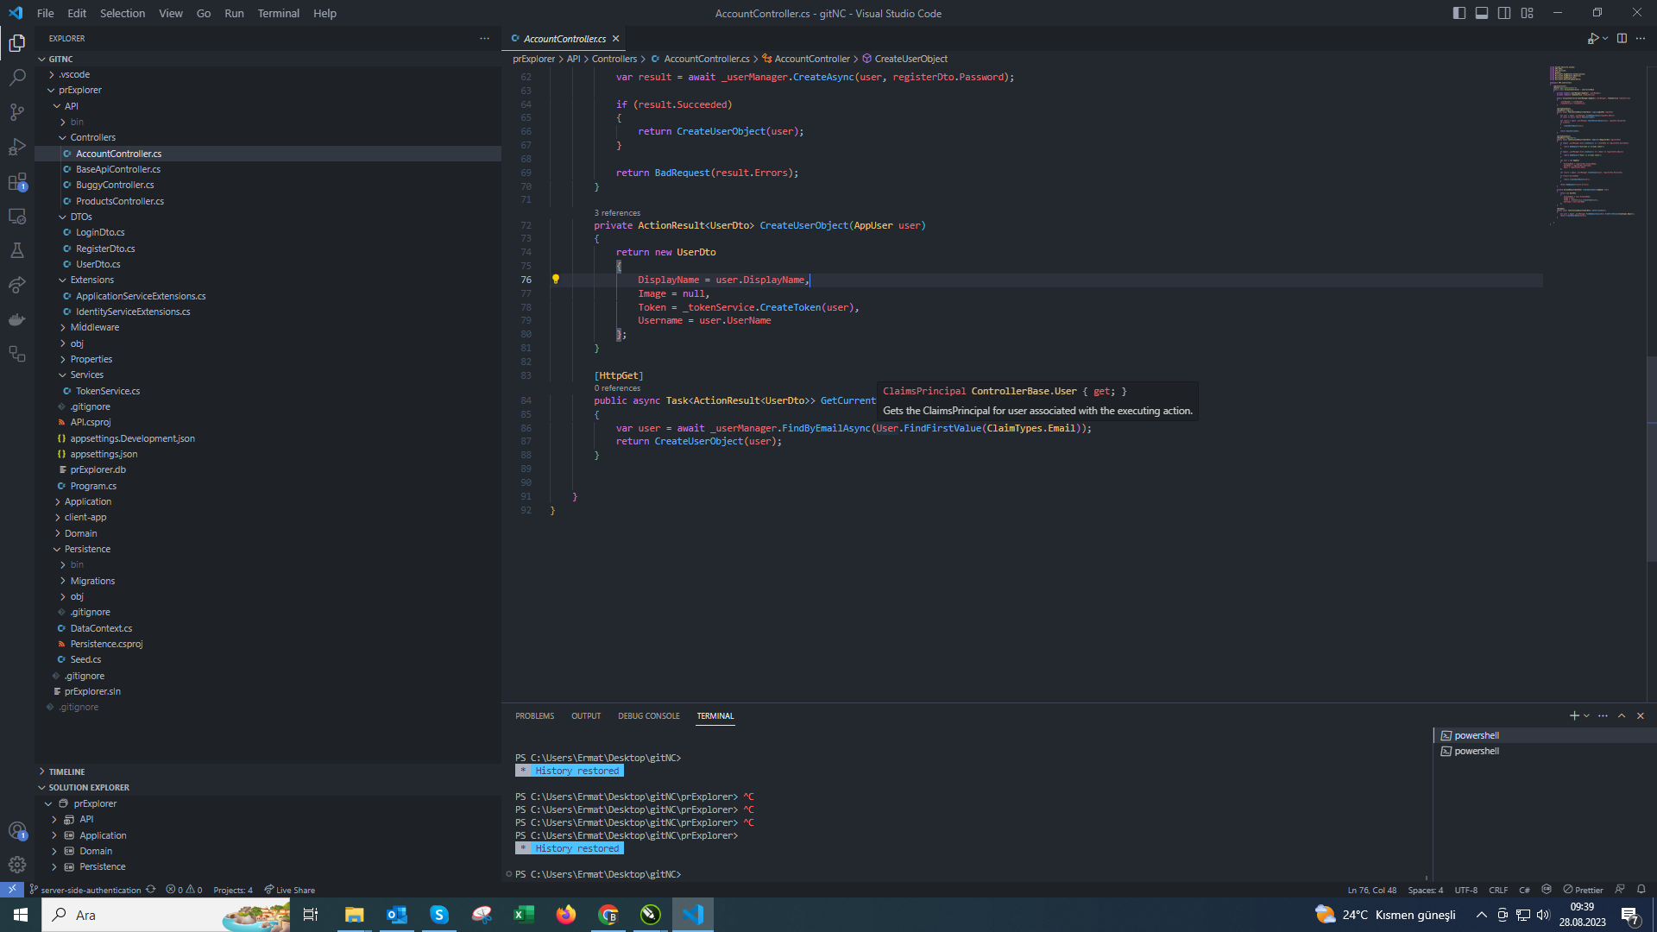Open run button dropdown arrow in editor
This screenshot has width=1657, height=932.
[x=1605, y=38]
